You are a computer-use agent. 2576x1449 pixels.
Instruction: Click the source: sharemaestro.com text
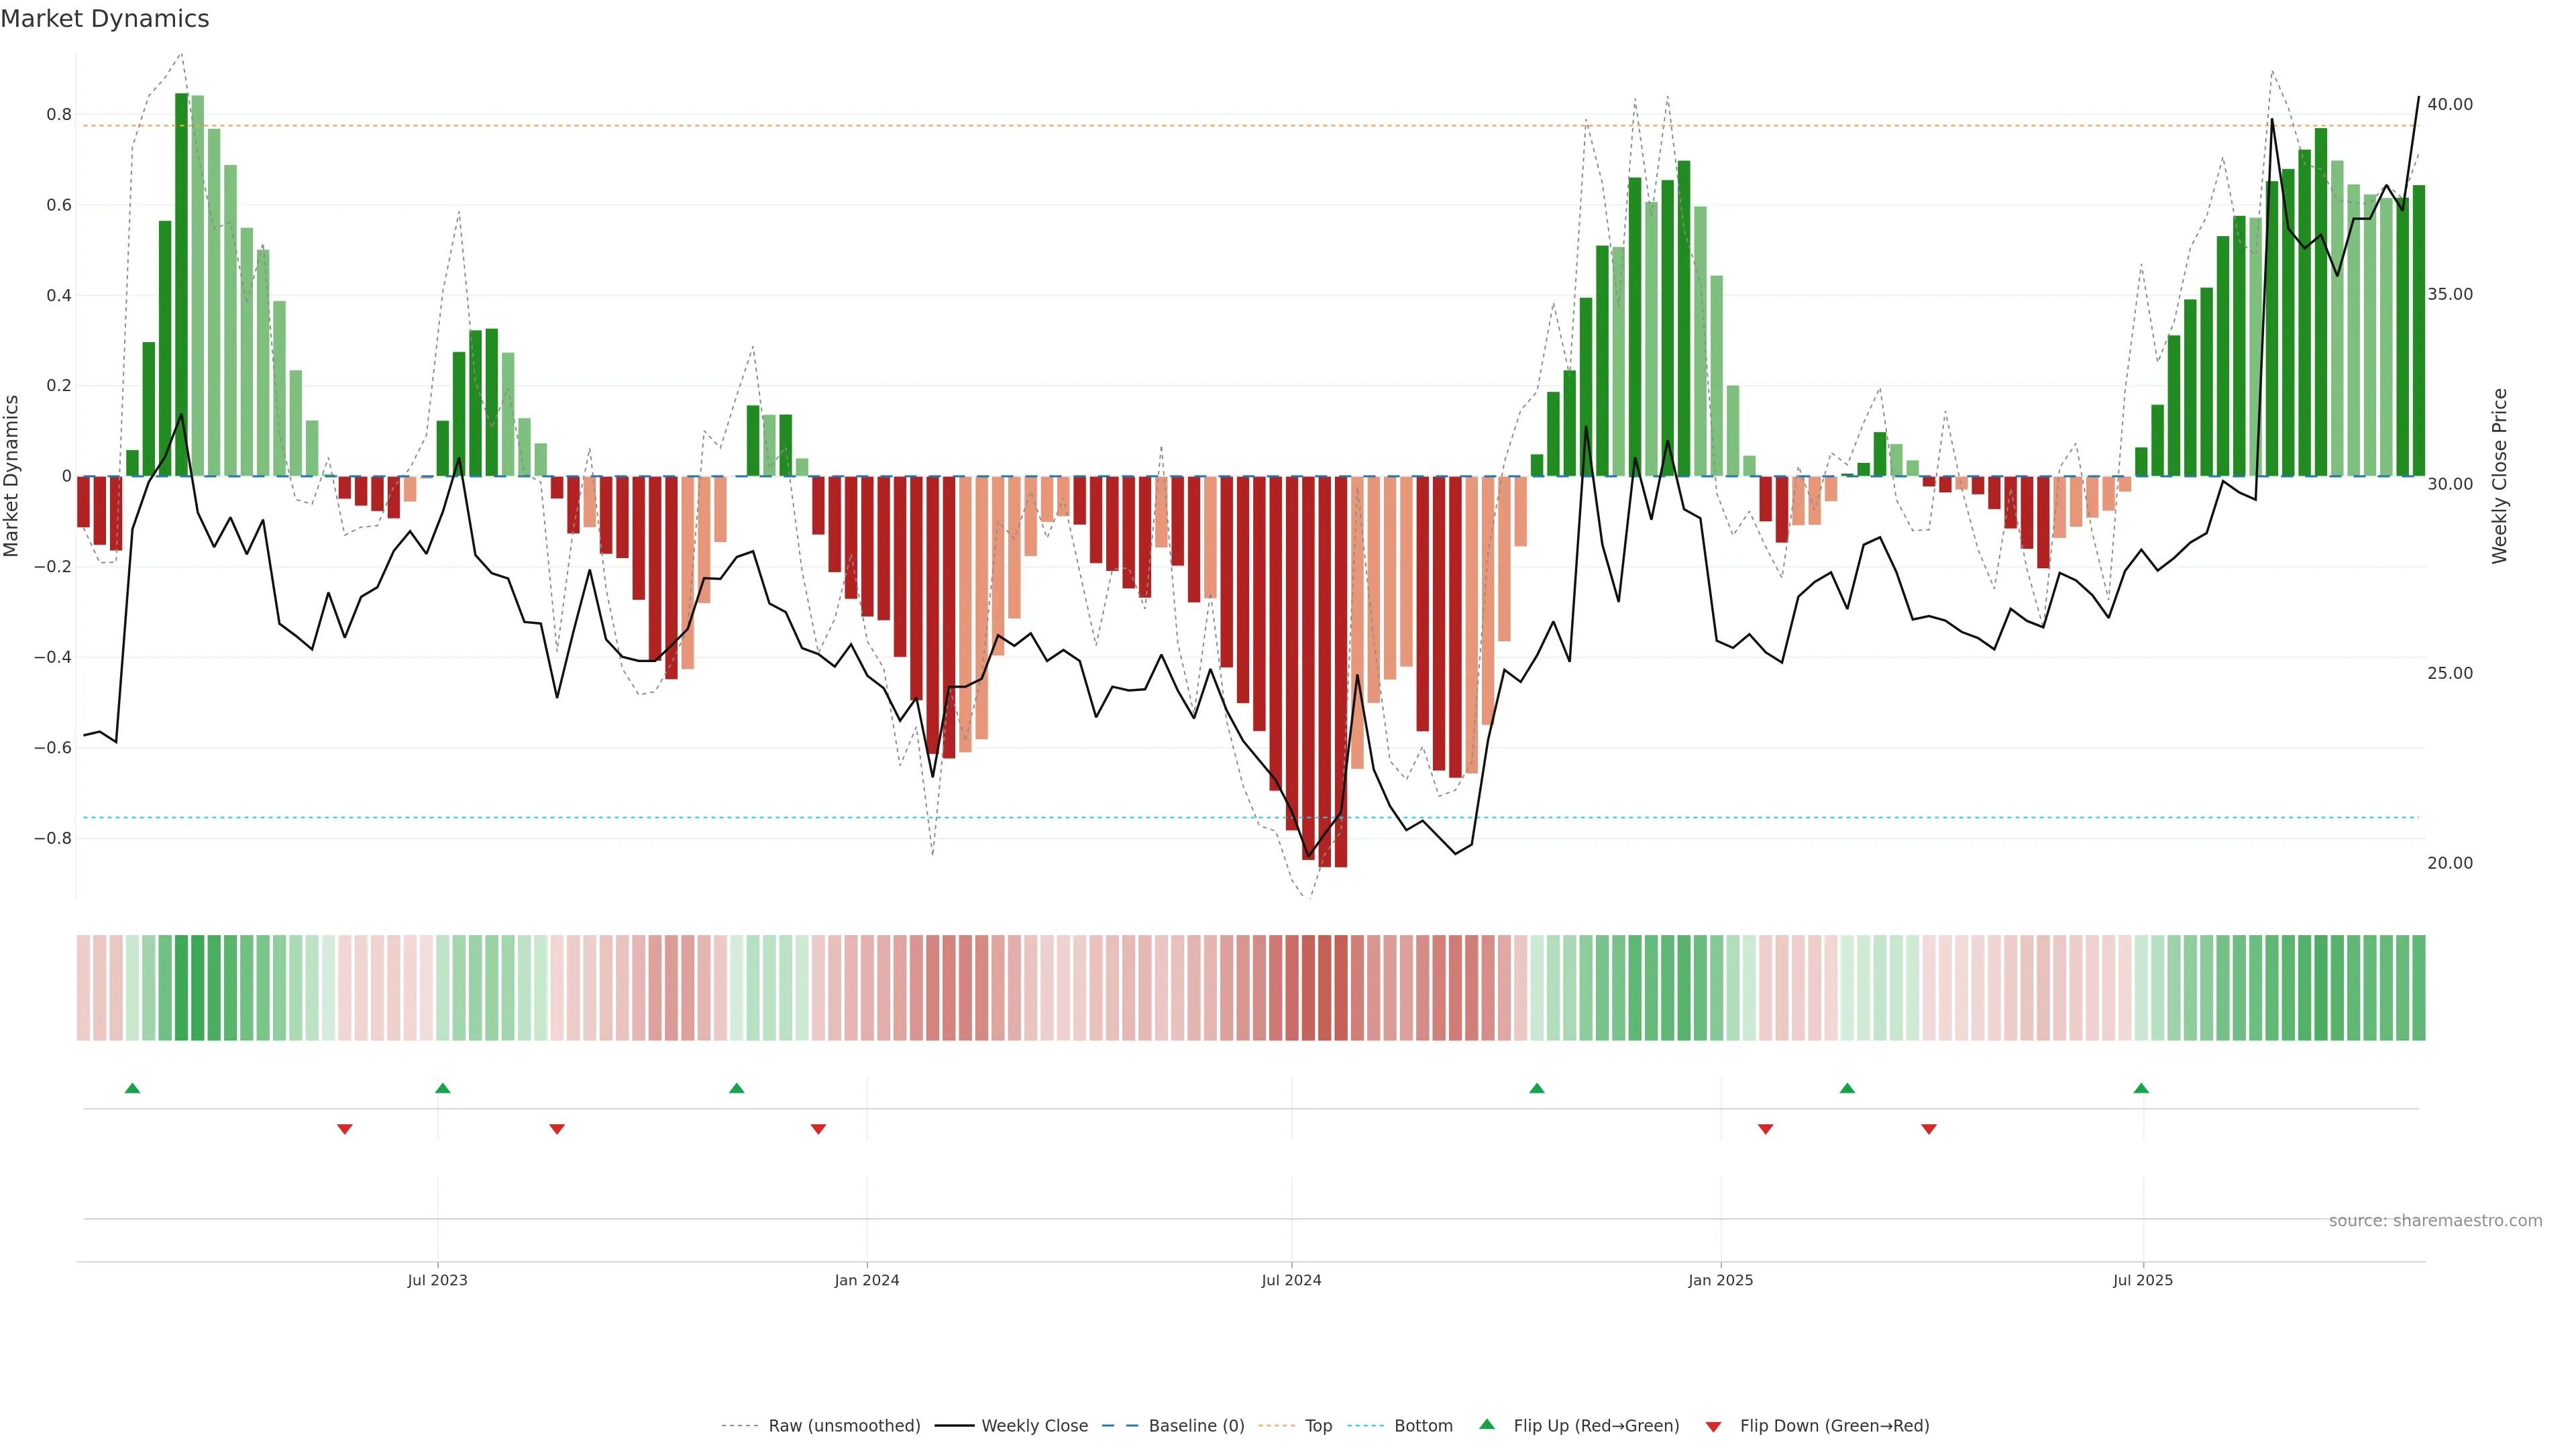pyautogui.click(x=2435, y=1221)
